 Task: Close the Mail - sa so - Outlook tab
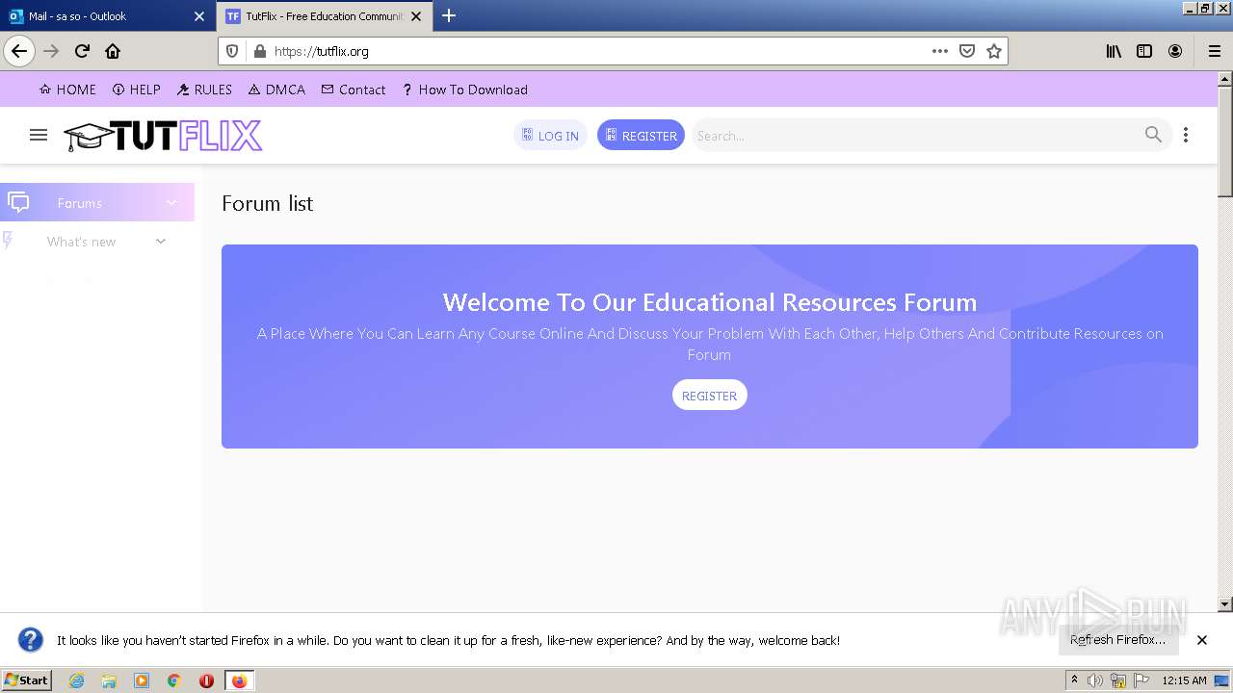coord(199,16)
